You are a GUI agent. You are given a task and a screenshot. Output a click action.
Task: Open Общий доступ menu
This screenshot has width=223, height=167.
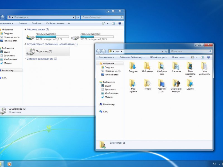point(158,57)
